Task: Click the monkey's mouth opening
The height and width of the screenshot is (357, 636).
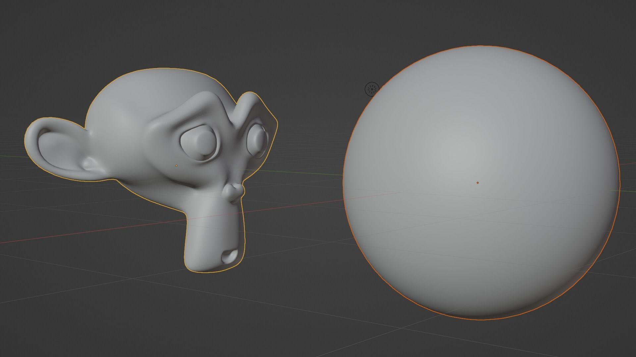Action: pos(230,256)
